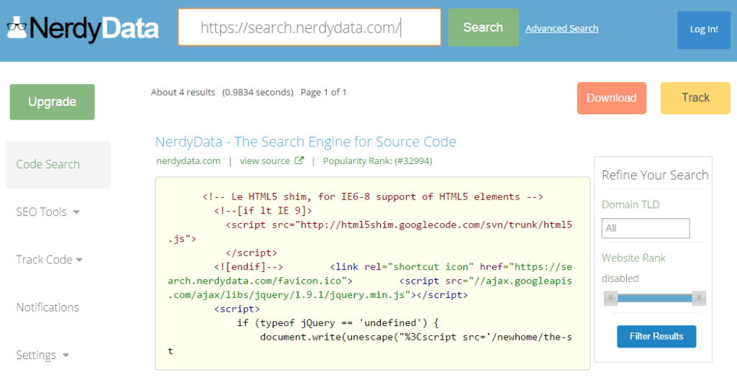Click the NerdyData logo
Image resolution: width=737 pixels, height=385 pixels.
[x=83, y=28]
